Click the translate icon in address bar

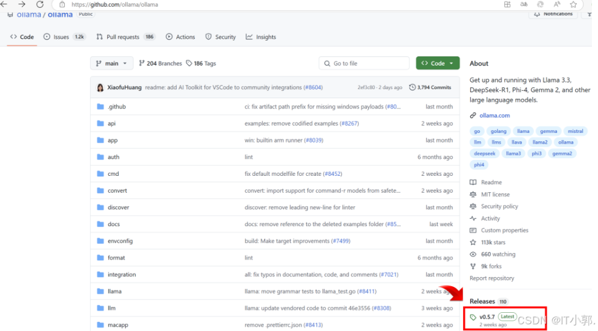coord(524,5)
